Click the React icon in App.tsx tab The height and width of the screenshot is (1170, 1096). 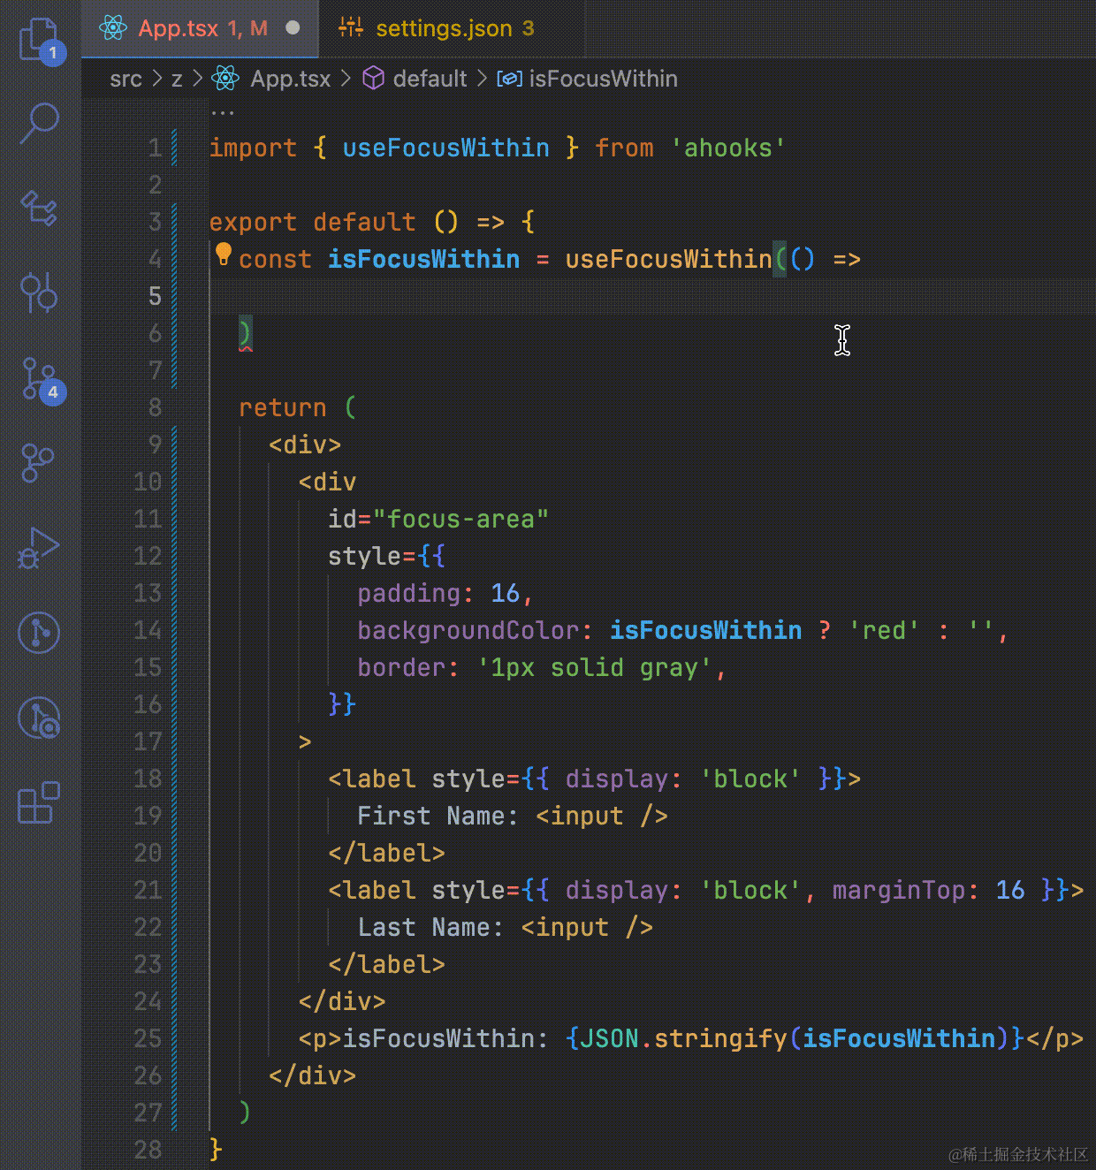pos(113,28)
